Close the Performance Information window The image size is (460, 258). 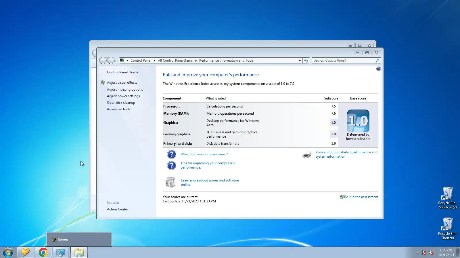(376, 53)
